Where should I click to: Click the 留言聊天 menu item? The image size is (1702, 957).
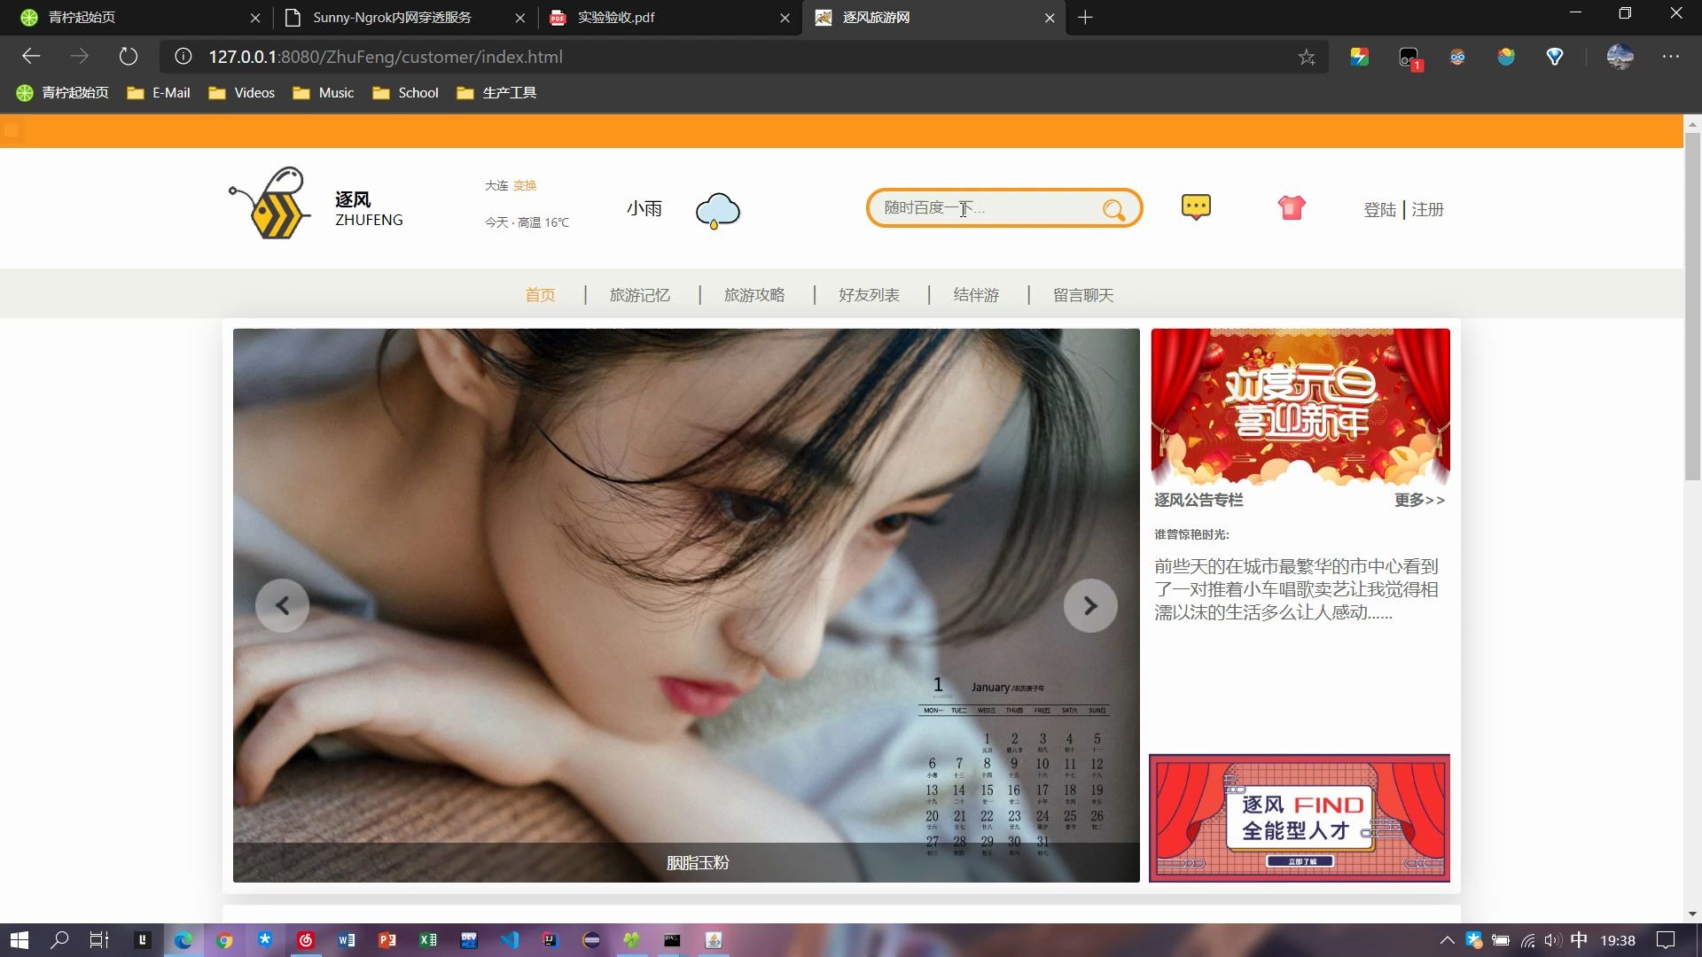click(x=1081, y=294)
